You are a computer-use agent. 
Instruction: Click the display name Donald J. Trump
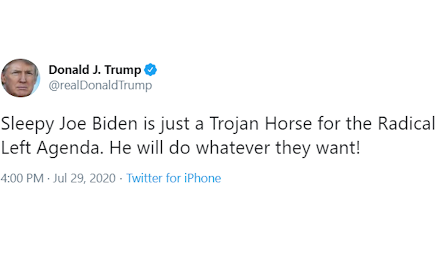[95, 70]
